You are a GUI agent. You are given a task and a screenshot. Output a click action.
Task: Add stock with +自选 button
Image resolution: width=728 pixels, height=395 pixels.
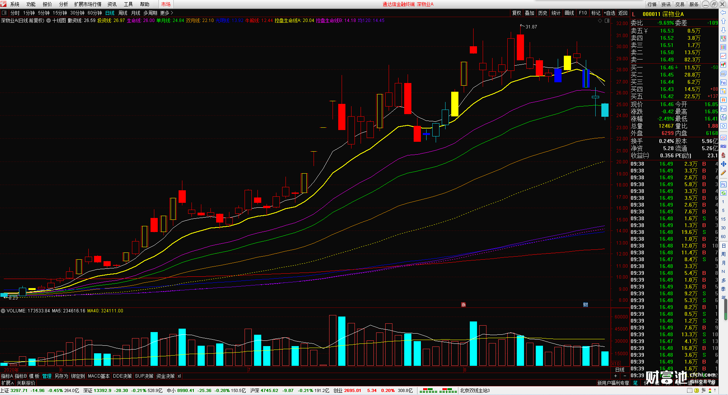(x=609, y=13)
